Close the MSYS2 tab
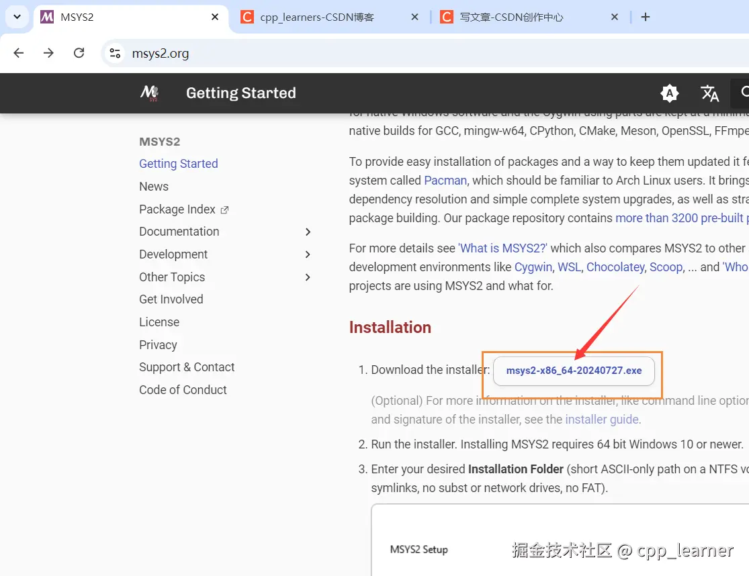 coord(215,17)
